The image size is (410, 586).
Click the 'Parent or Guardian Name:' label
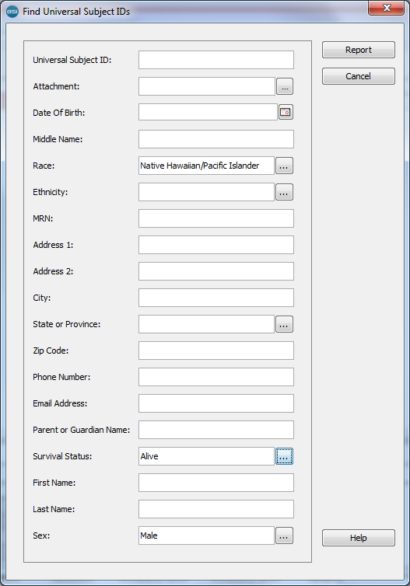click(x=81, y=430)
